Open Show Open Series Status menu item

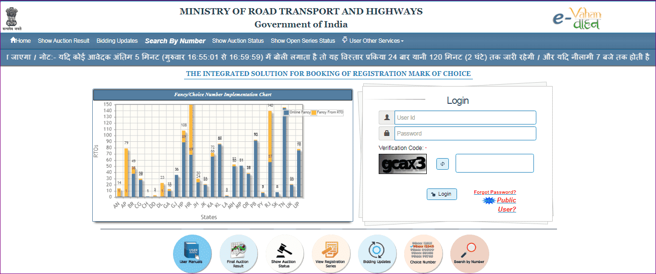coord(303,41)
